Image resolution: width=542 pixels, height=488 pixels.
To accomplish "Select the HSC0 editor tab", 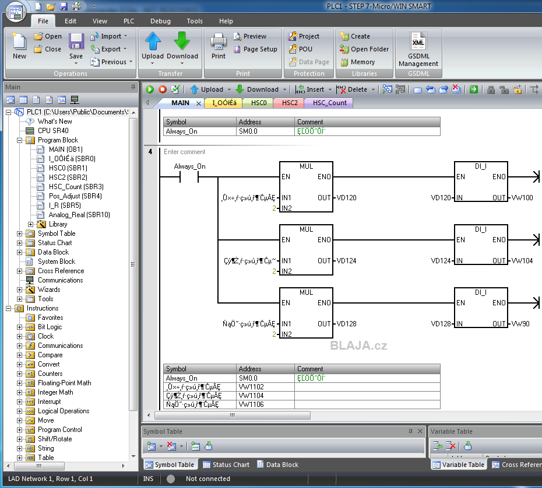I will click(259, 103).
